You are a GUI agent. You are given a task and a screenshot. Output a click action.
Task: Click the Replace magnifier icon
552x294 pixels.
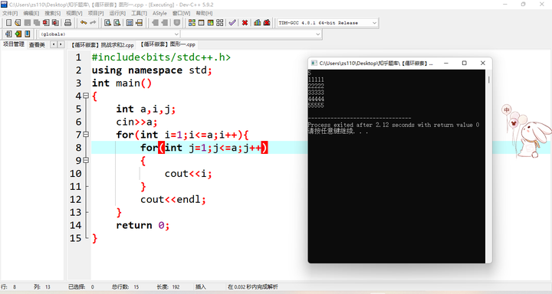117,22
